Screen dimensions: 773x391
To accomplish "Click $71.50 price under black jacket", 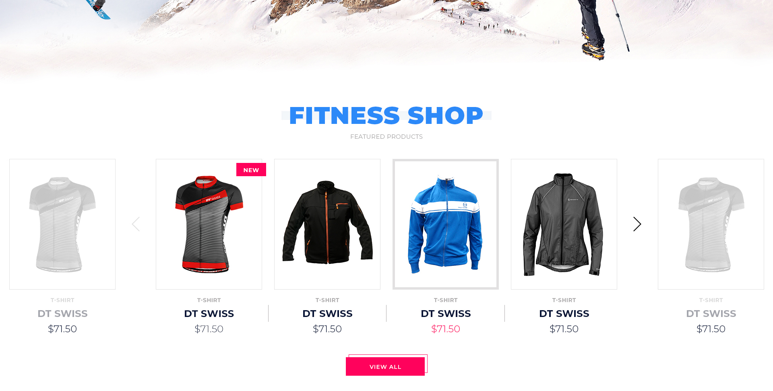I will [327, 329].
